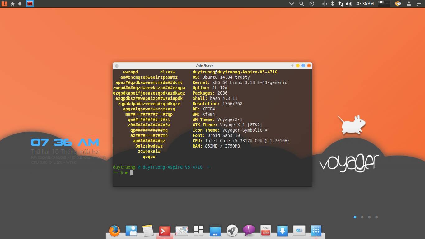Image resolution: width=425 pixels, height=239 pixels.
Task: Click "Shell: bash 4.3.11" text
Action: point(215,98)
